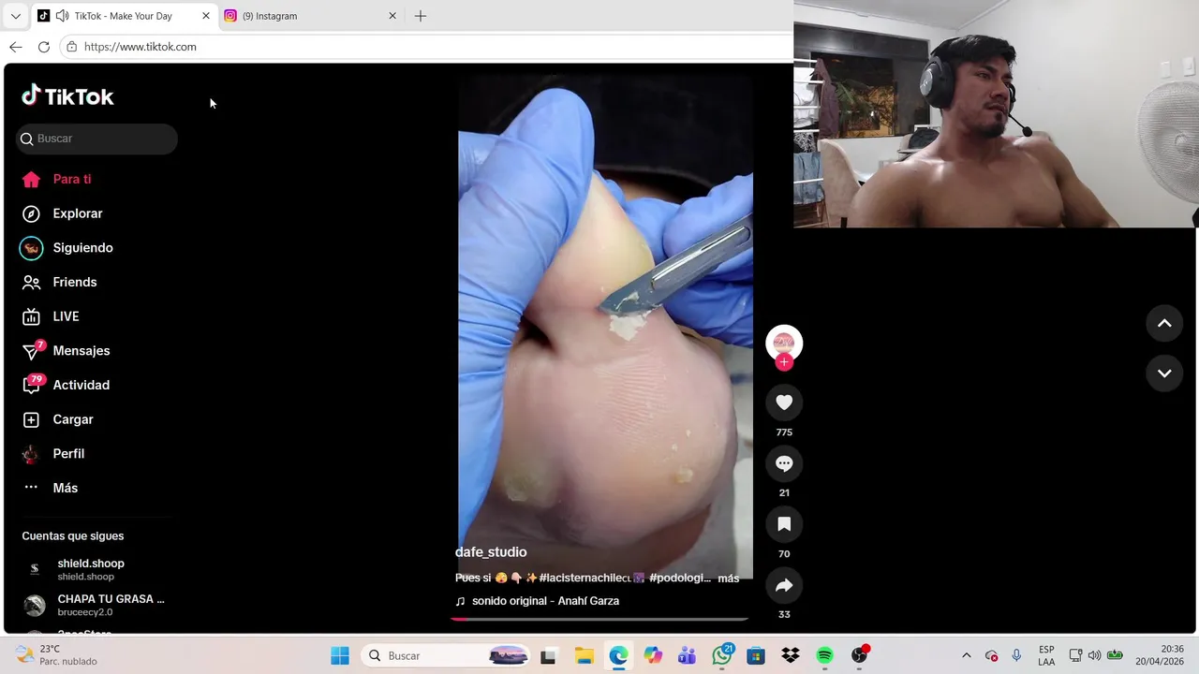Follow dafe_studio with the plus button
Image resolution: width=1199 pixels, height=674 pixels.
[x=784, y=362]
